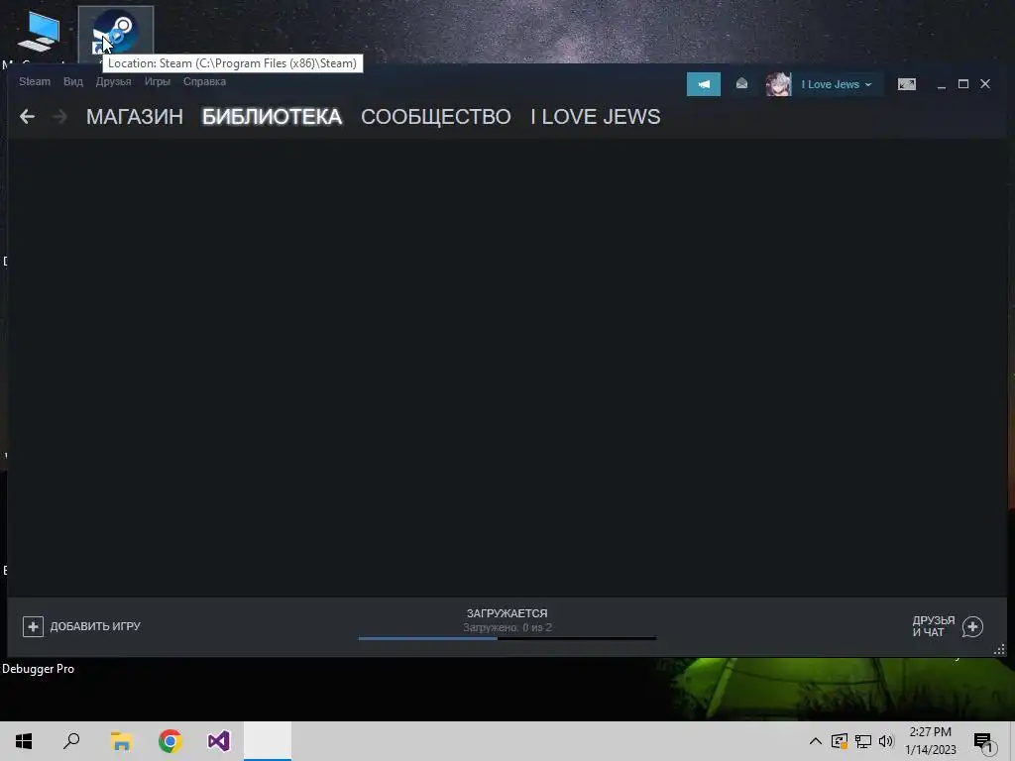1015x761 pixels.
Task: Click Загружено: 0 из 2 status text
Action: 507,627
